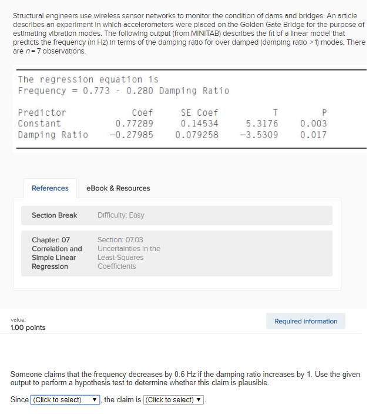The image size is (376, 414).
Task: Click the P-value 0.017 cell
Action: click(x=313, y=135)
